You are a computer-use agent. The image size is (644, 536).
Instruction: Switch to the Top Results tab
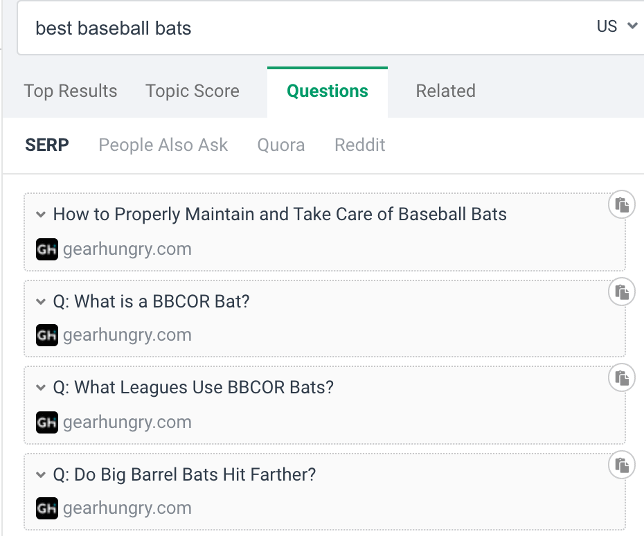[x=71, y=91]
